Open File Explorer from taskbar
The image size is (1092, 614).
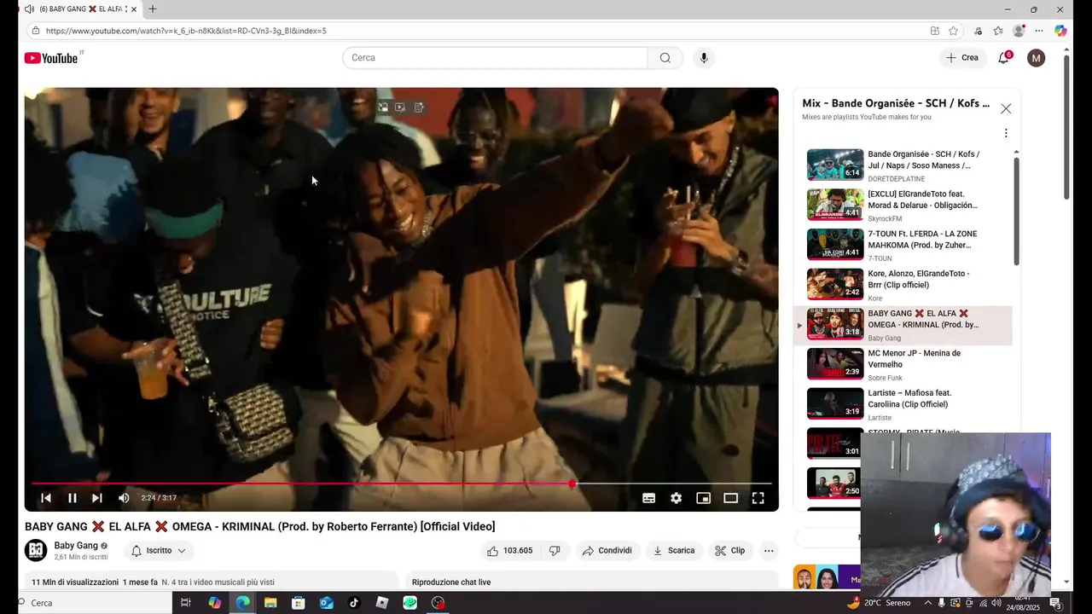pyautogui.click(x=270, y=603)
